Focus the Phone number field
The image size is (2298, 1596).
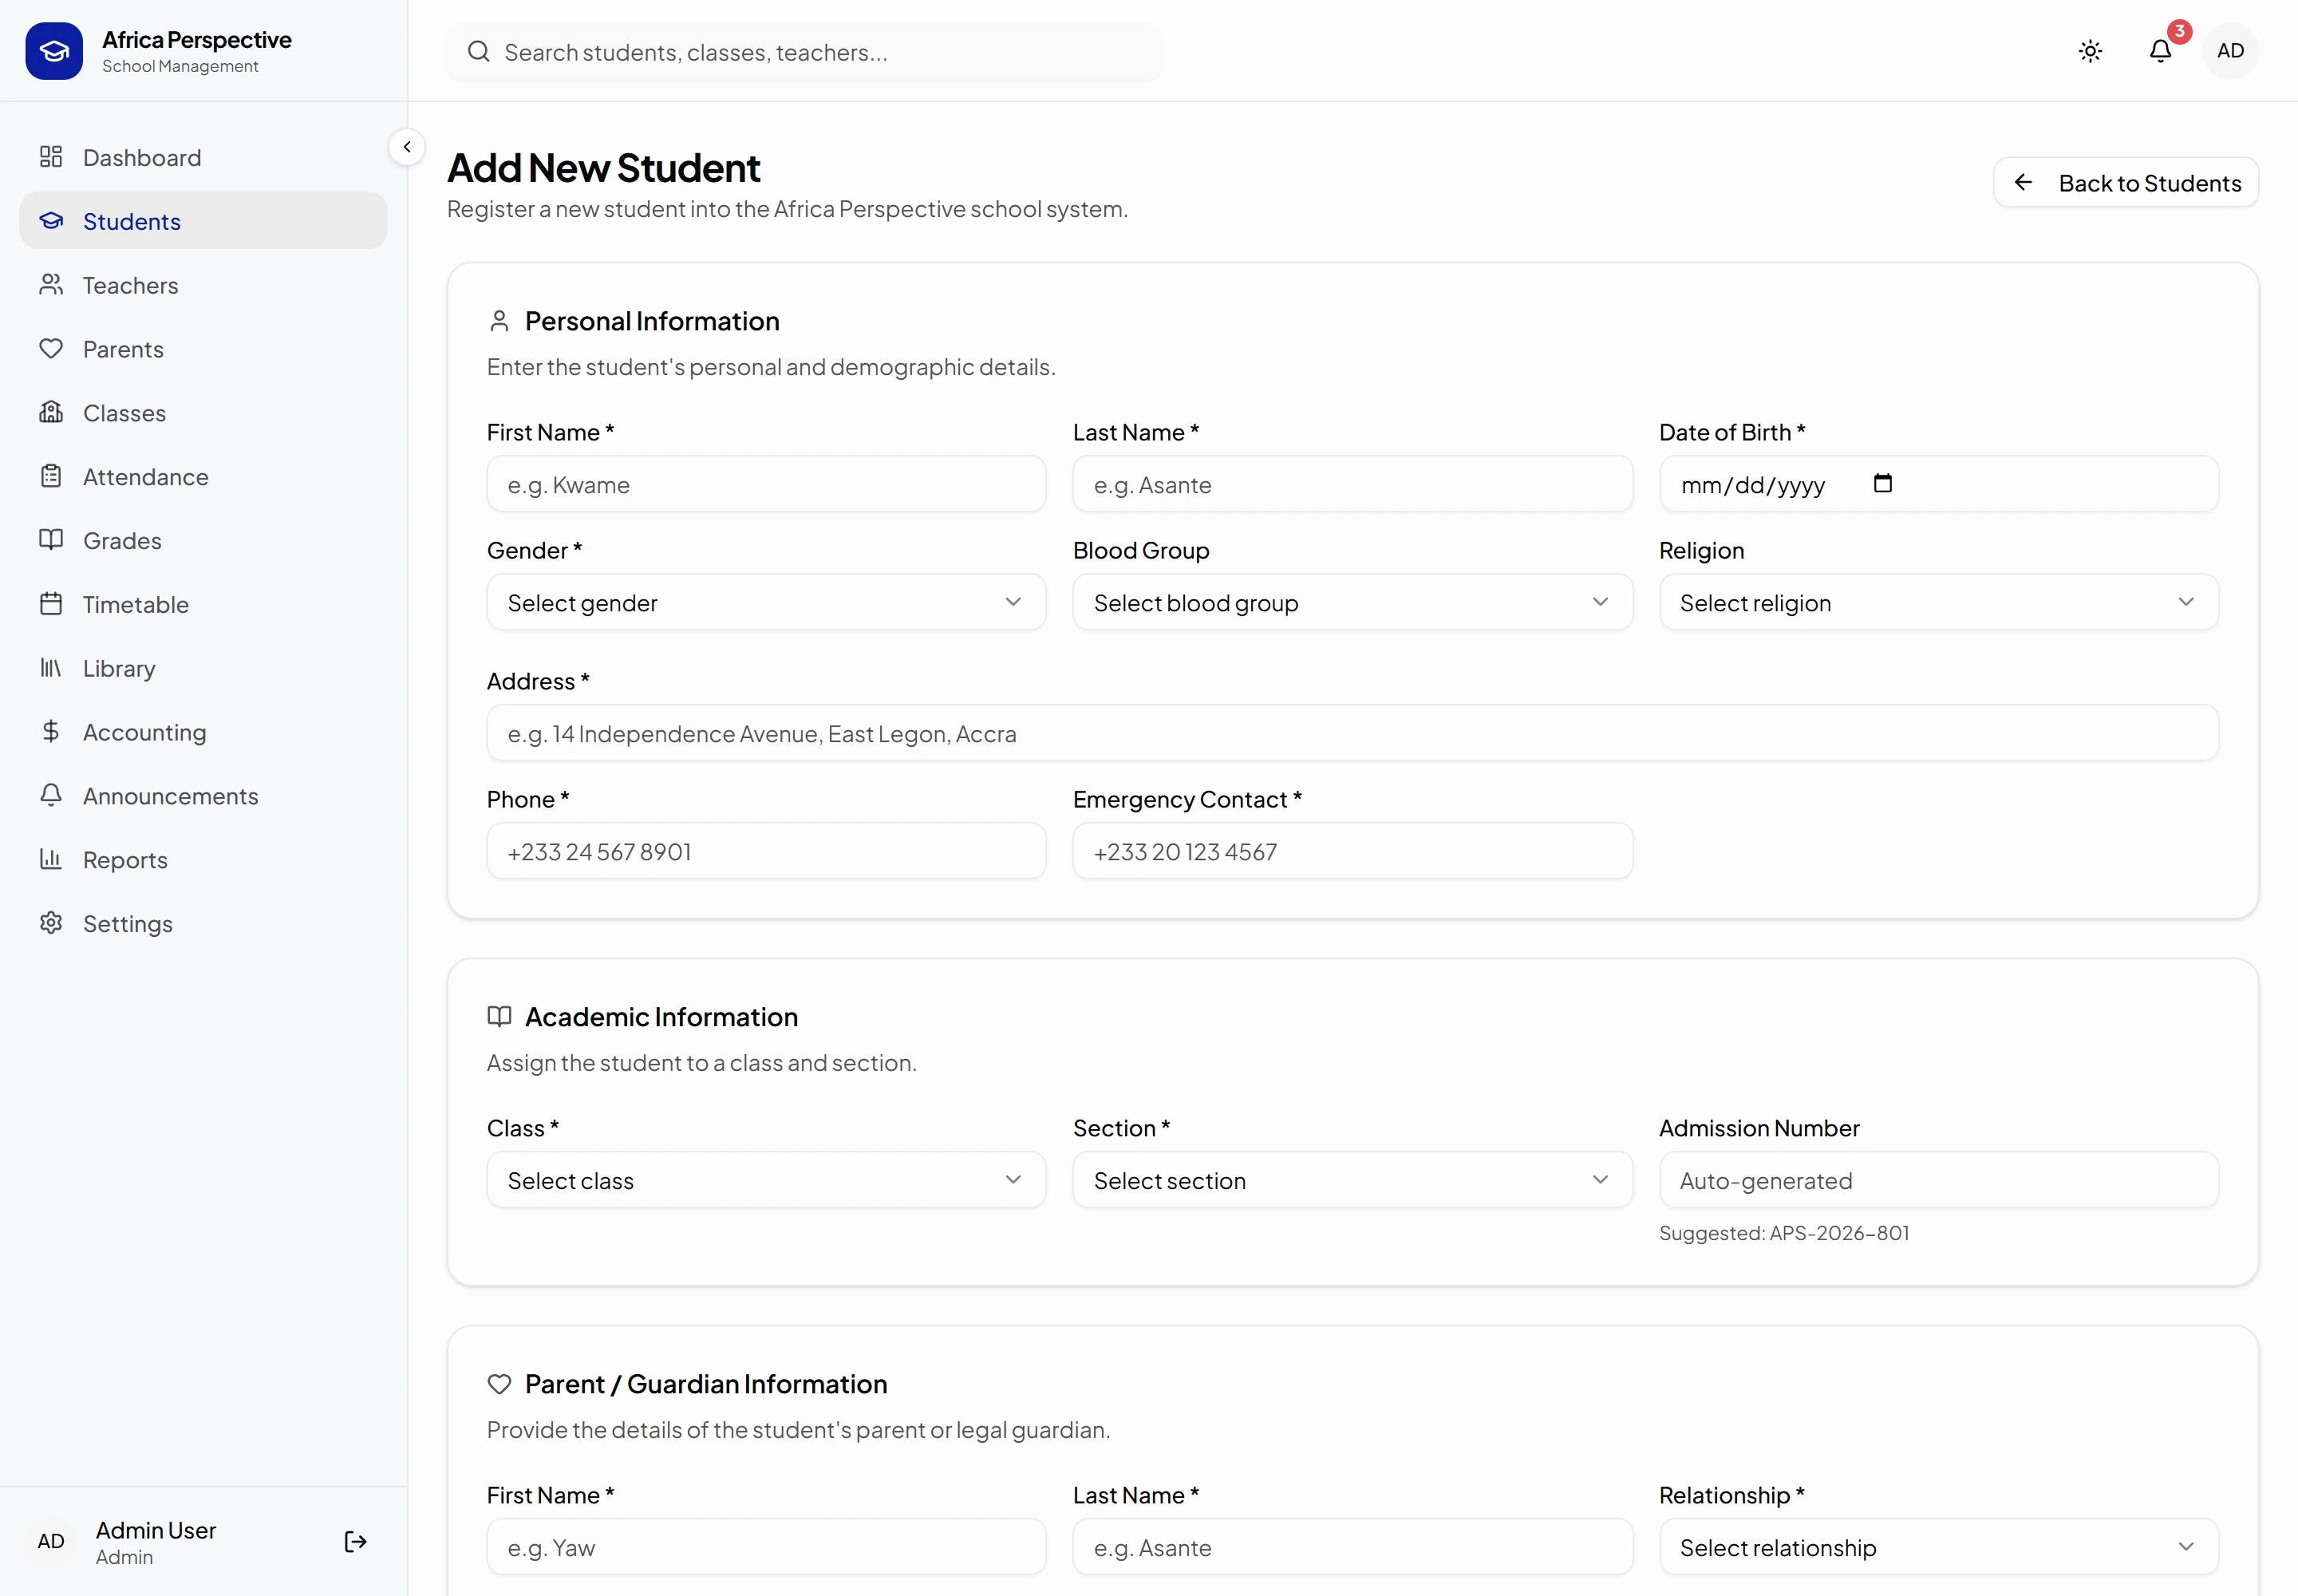click(x=766, y=851)
